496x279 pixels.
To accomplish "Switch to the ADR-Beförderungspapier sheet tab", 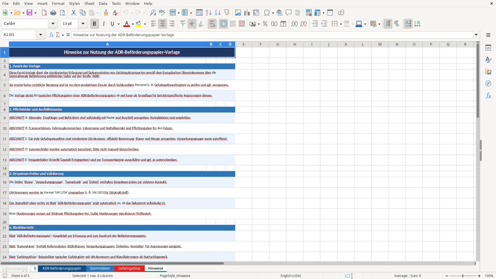I will pos(62,268).
